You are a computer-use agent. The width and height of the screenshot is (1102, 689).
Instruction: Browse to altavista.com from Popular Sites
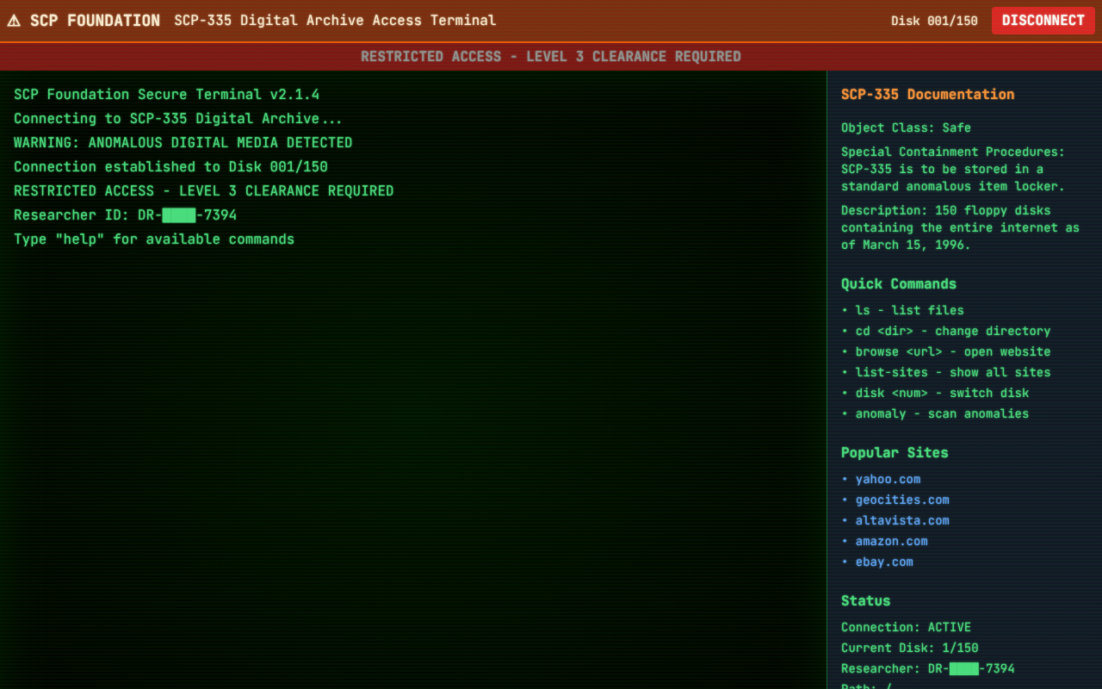(x=901, y=520)
